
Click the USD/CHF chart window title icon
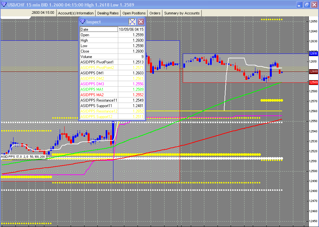pos(4,4)
